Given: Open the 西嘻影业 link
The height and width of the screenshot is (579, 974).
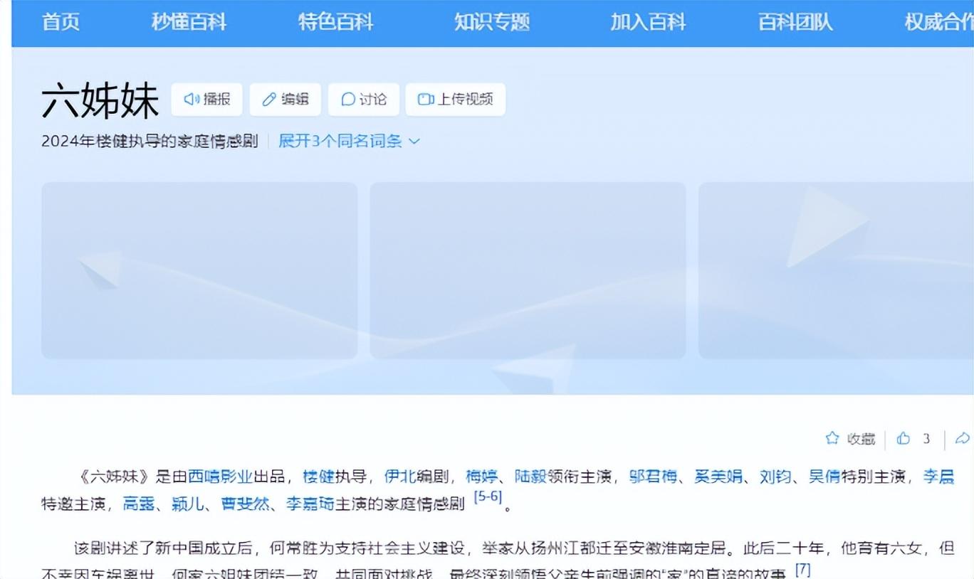Looking at the screenshot, I should click(x=220, y=477).
